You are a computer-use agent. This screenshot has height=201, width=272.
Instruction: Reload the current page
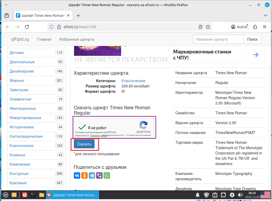click(x=27, y=27)
